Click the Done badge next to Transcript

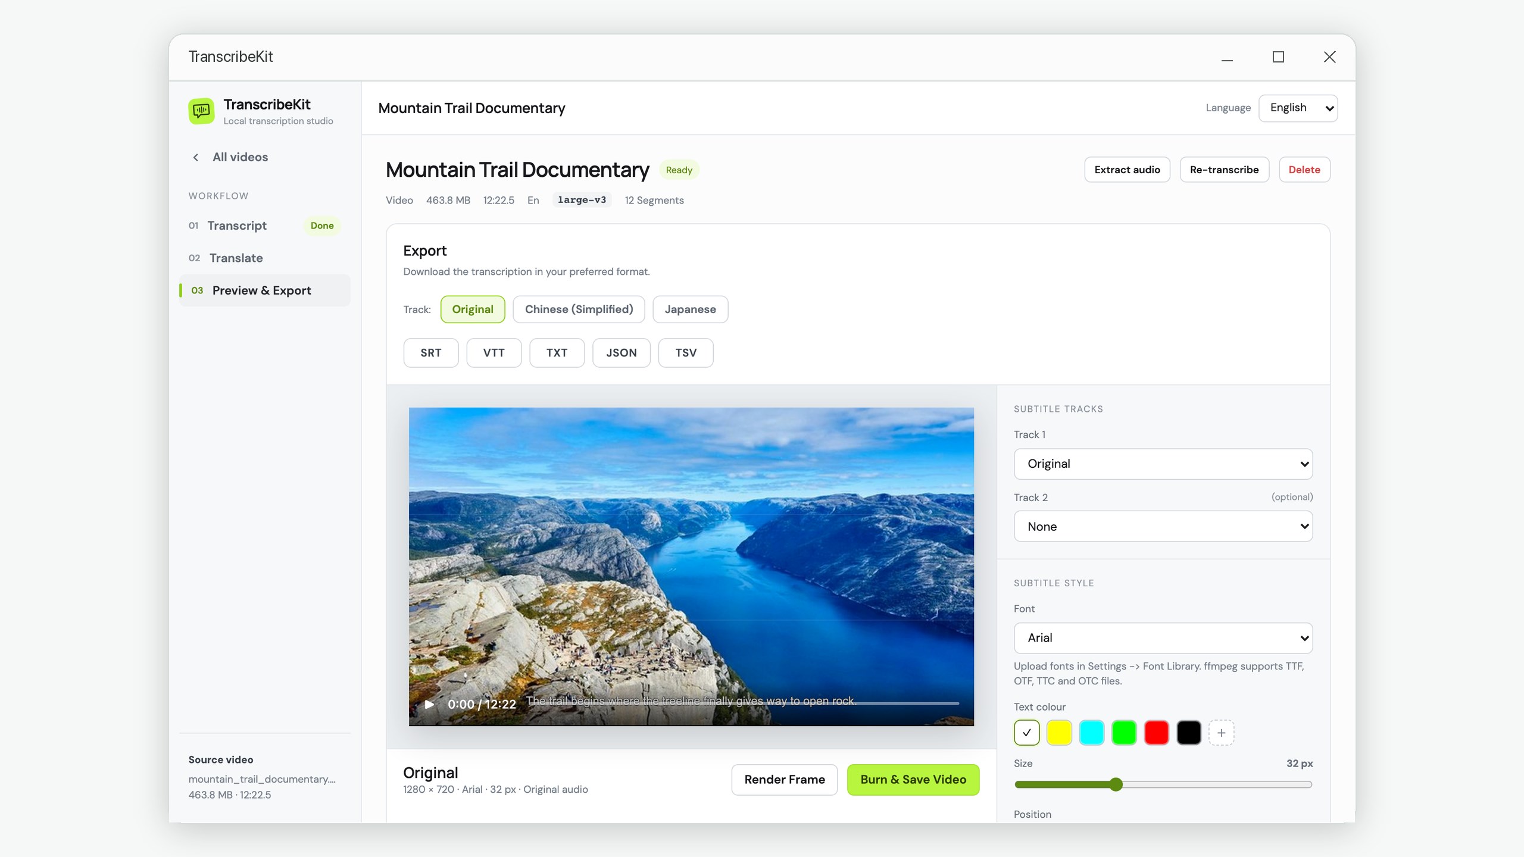point(322,226)
